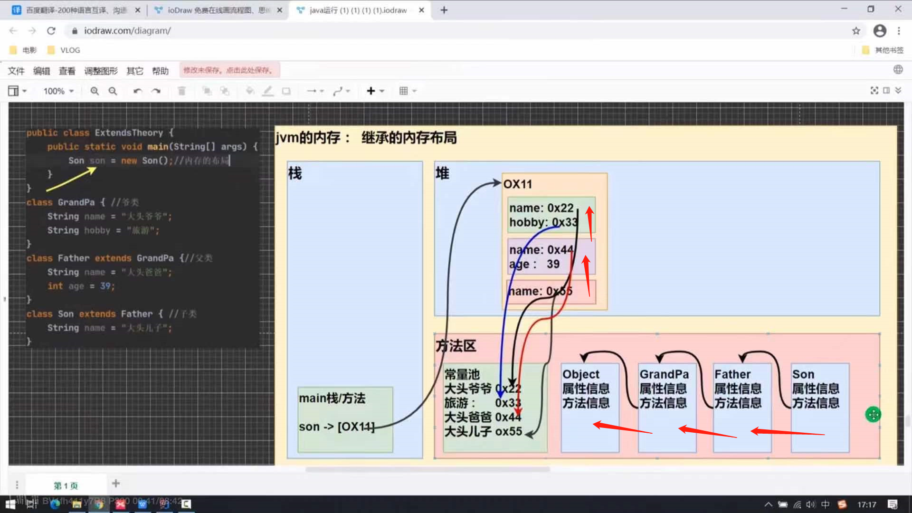
Task: Open Microsoft Edge from the taskbar
Action: 55,504
